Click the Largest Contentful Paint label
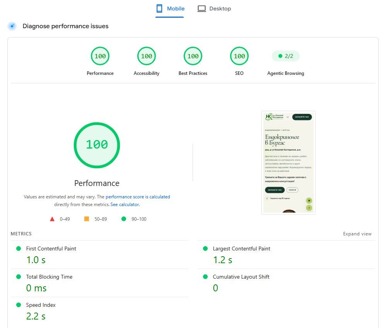384x328 pixels. (x=241, y=249)
